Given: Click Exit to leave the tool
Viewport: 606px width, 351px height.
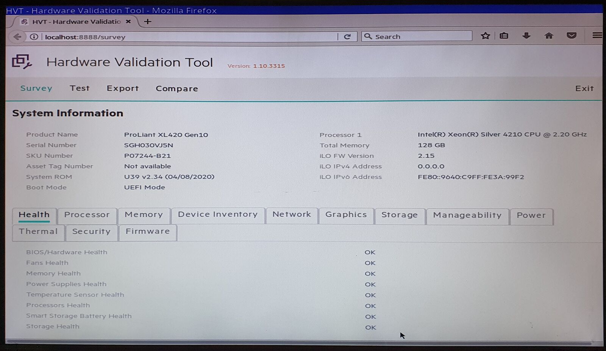Looking at the screenshot, I should 584,88.
